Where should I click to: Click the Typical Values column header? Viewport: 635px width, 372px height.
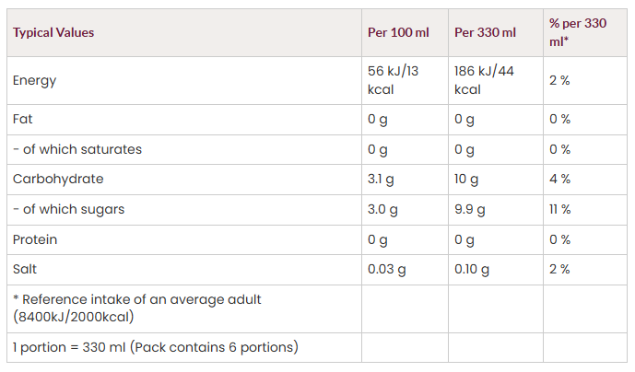click(x=53, y=32)
